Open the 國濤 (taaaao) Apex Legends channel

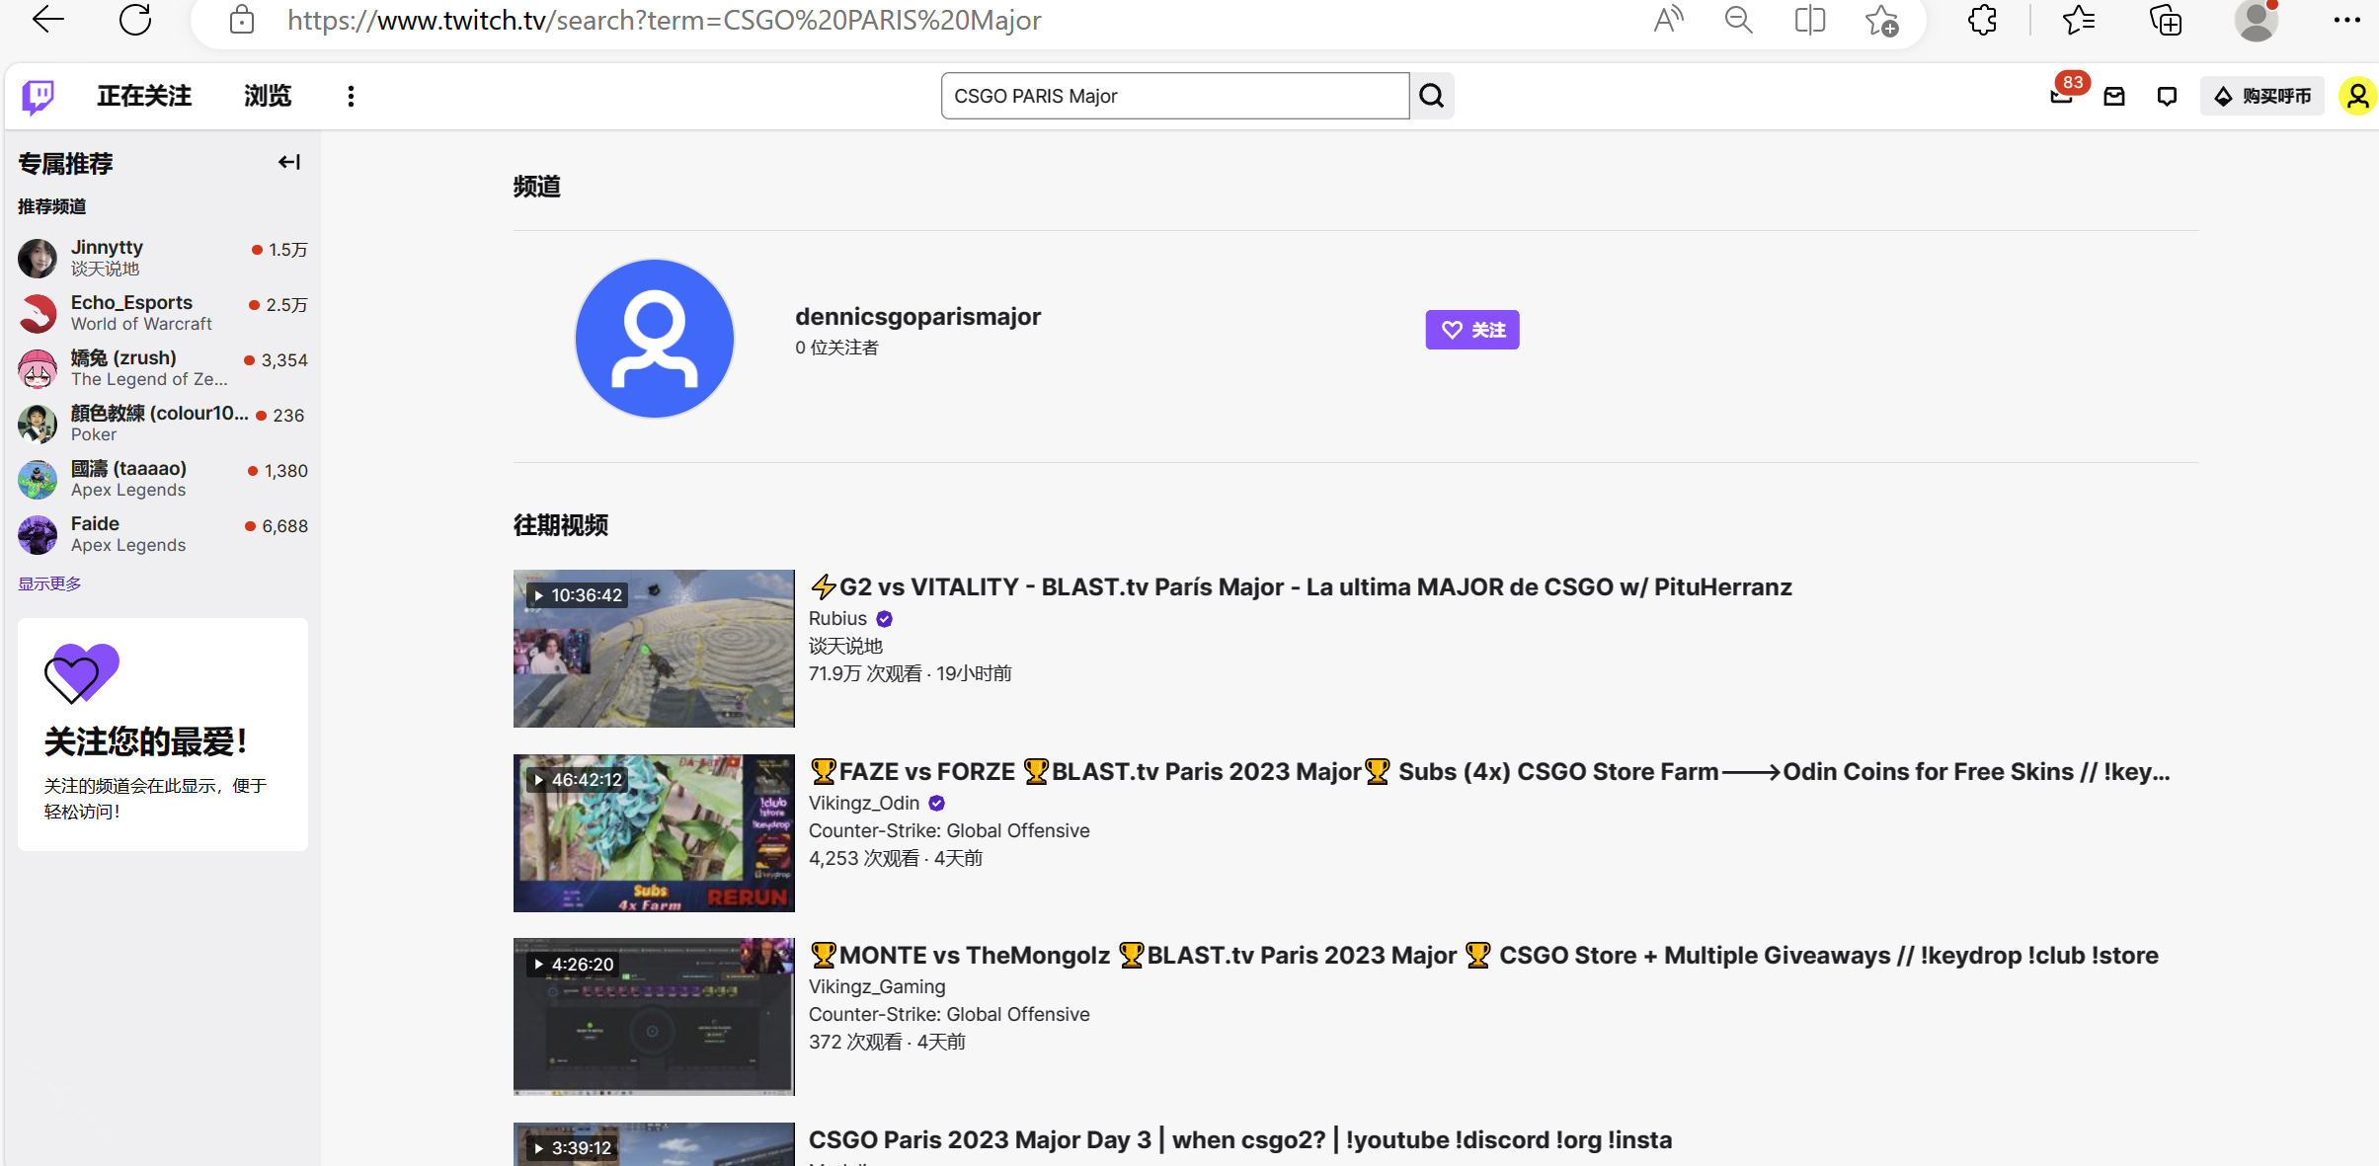coord(163,478)
